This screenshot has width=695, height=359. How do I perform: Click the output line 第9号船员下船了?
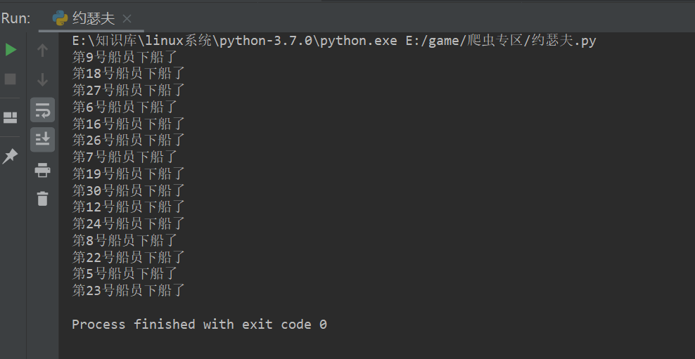(125, 57)
